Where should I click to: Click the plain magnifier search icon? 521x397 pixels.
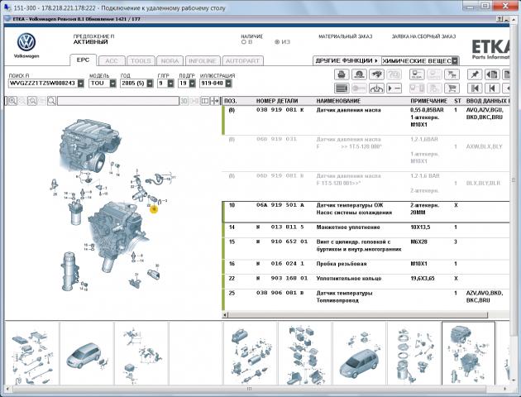pyautogui.click(x=51, y=101)
